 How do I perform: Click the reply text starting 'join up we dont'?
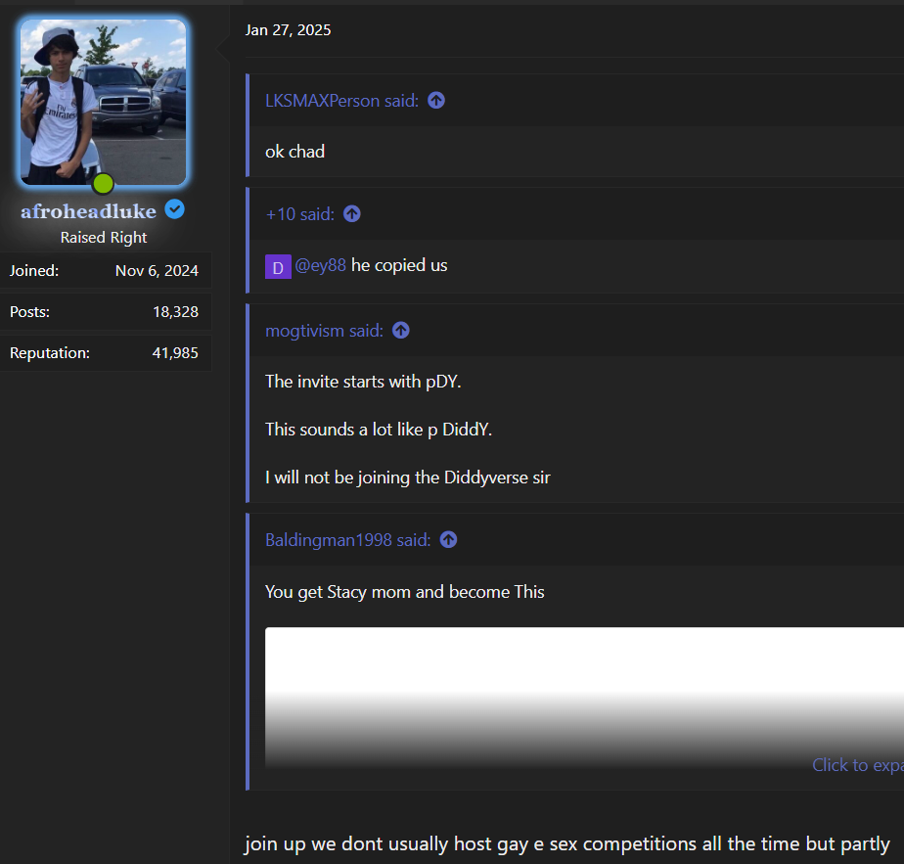pos(567,843)
